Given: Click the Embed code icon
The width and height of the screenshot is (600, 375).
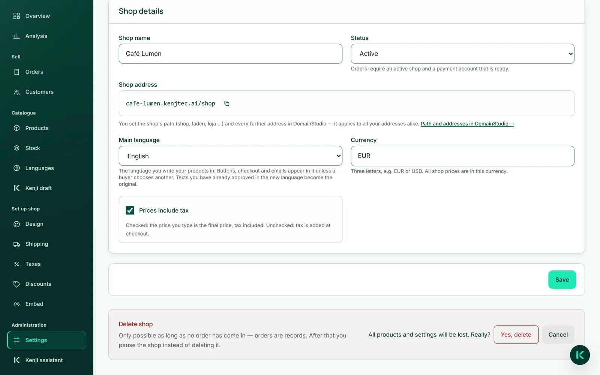Looking at the screenshot, I should click(16, 304).
